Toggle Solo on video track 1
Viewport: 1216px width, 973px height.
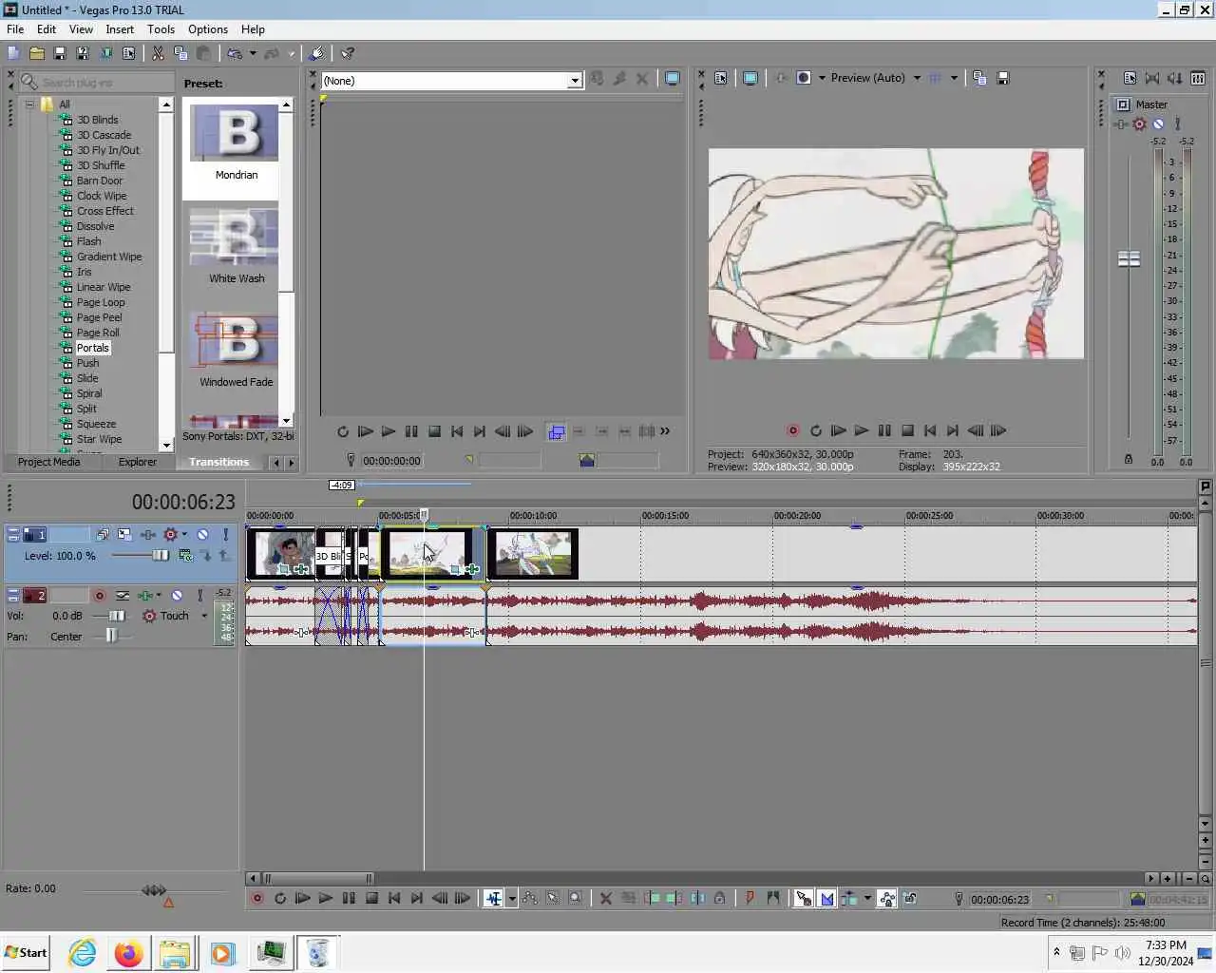tap(225, 535)
